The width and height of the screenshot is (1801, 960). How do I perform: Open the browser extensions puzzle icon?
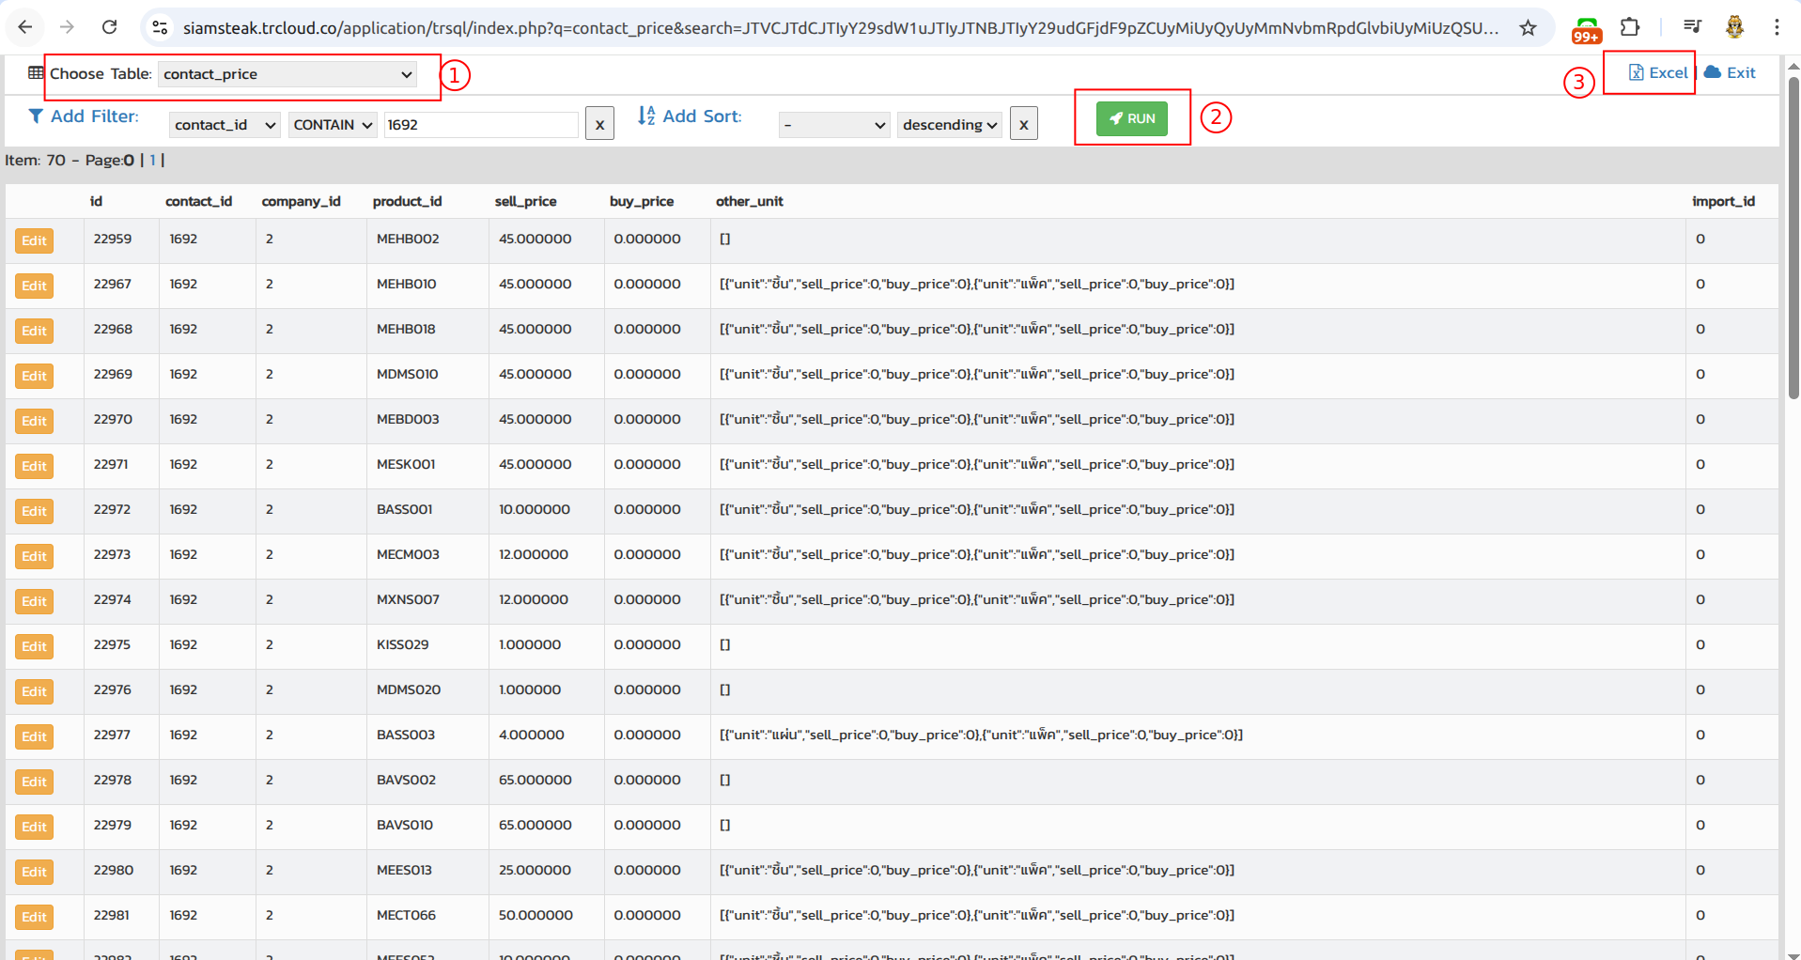(x=1630, y=27)
